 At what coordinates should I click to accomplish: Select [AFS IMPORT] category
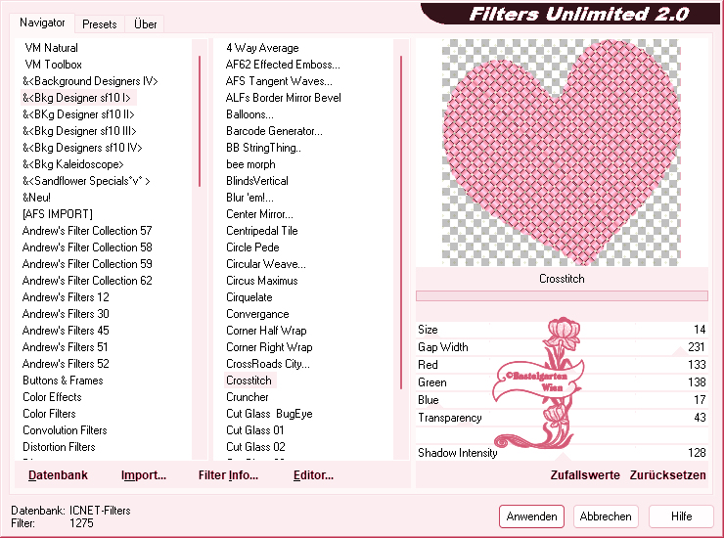coord(58,214)
